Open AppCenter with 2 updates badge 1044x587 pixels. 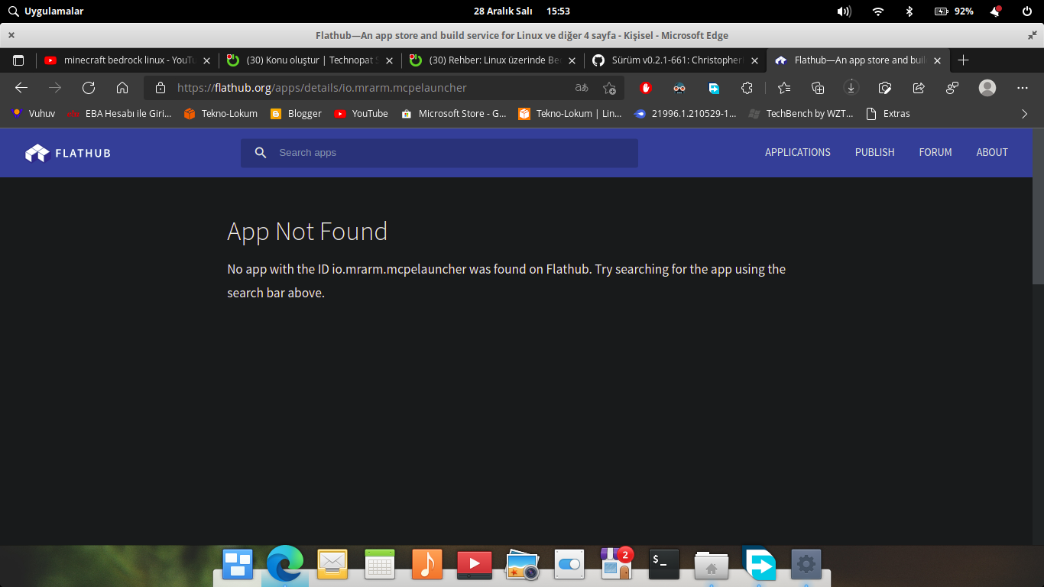[x=617, y=563]
